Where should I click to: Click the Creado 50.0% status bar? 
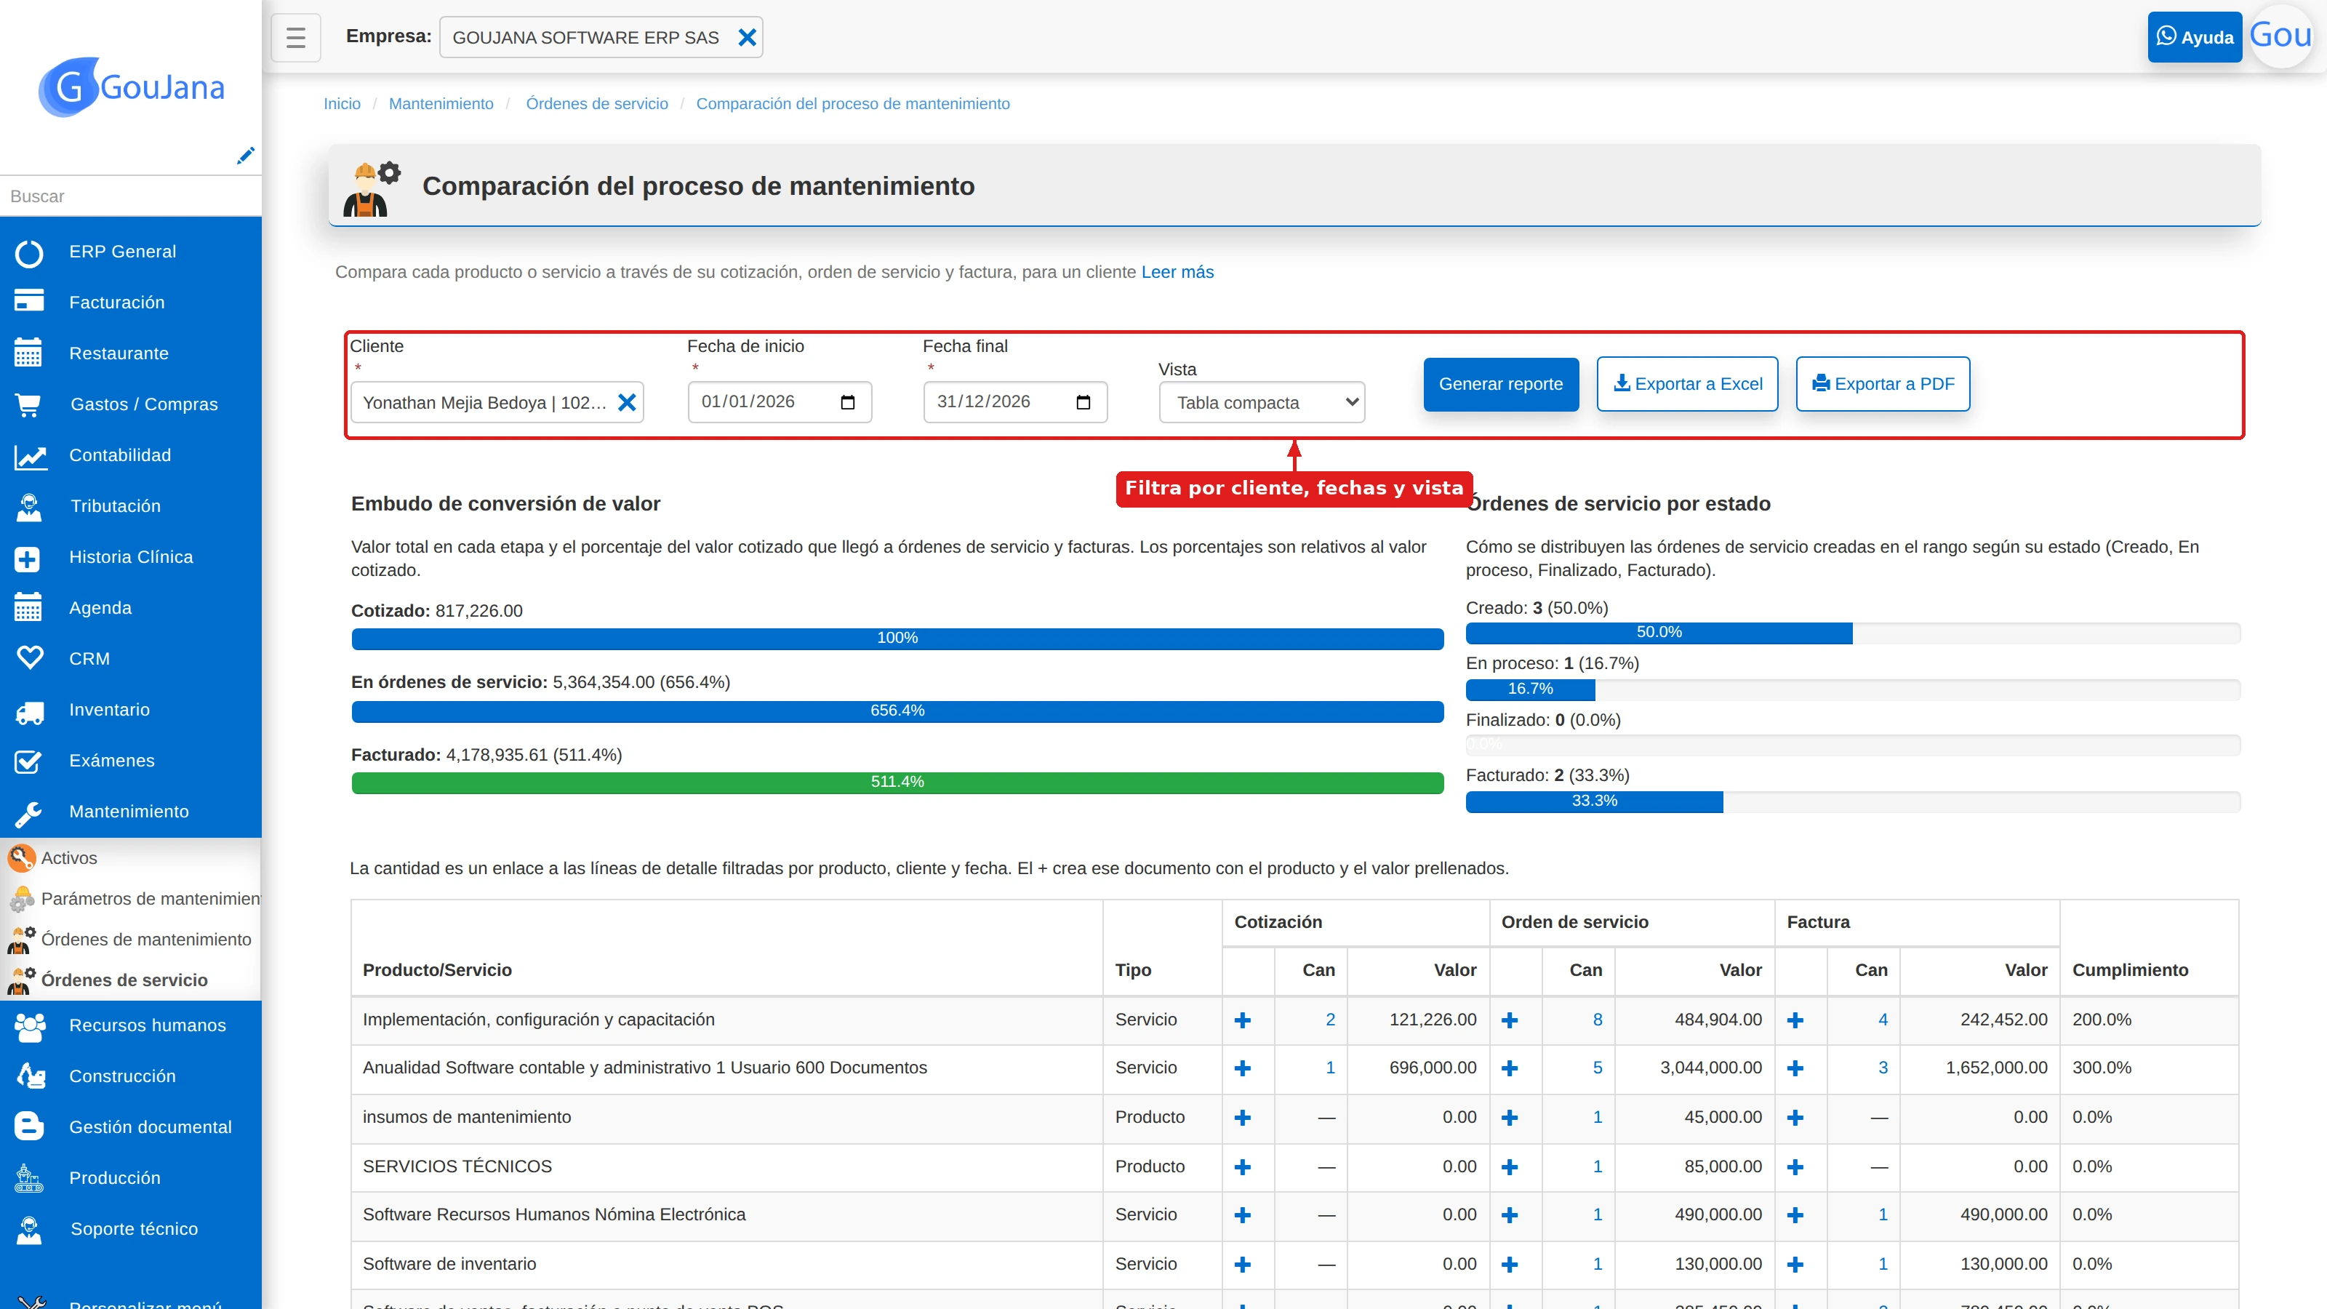(x=1659, y=633)
